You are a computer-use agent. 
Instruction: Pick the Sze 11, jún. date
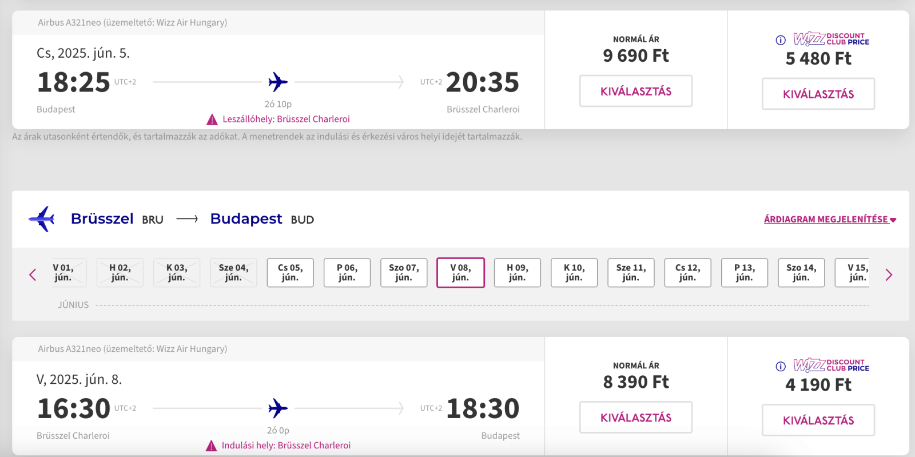(x=631, y=273)
